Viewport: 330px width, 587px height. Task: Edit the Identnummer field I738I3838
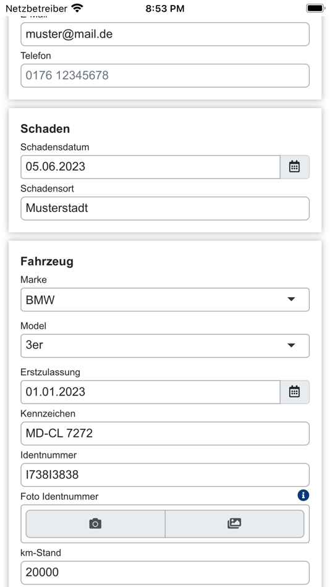coord(165,475)
